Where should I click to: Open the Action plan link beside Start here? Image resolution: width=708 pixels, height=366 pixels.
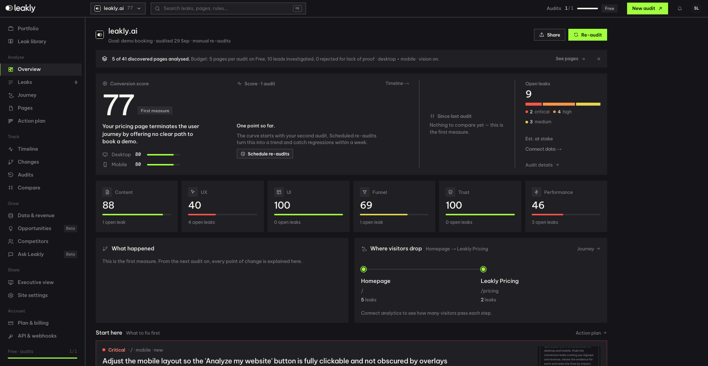point(591,333)
